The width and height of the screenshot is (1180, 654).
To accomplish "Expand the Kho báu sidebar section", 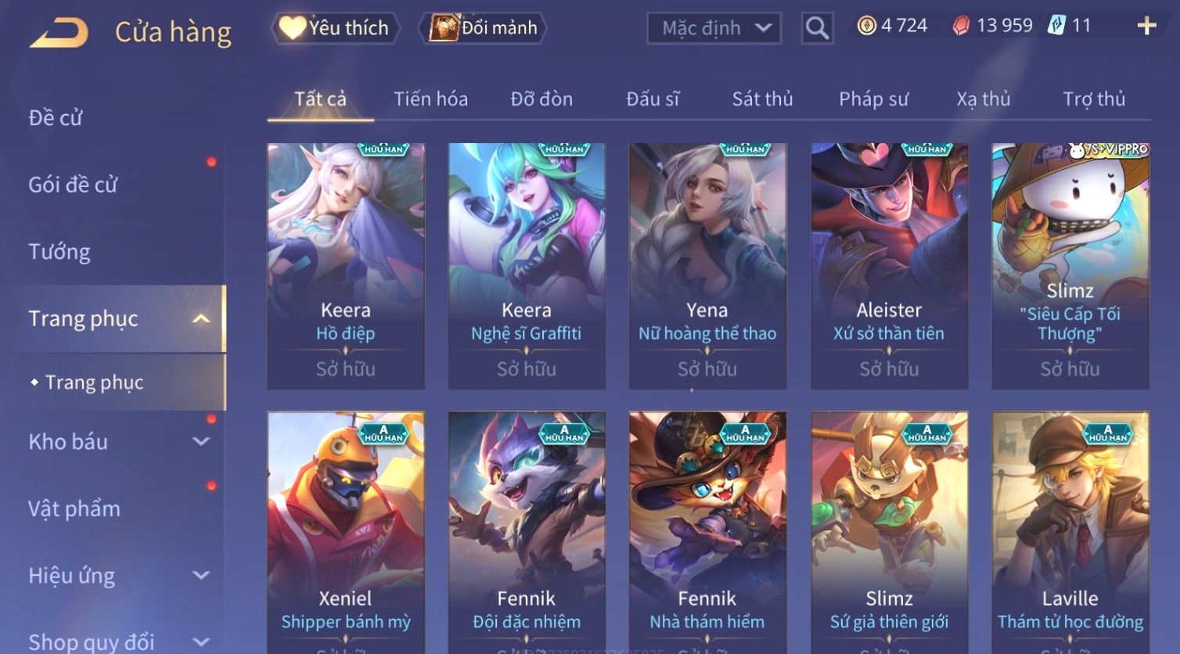I will click(201, 441).
